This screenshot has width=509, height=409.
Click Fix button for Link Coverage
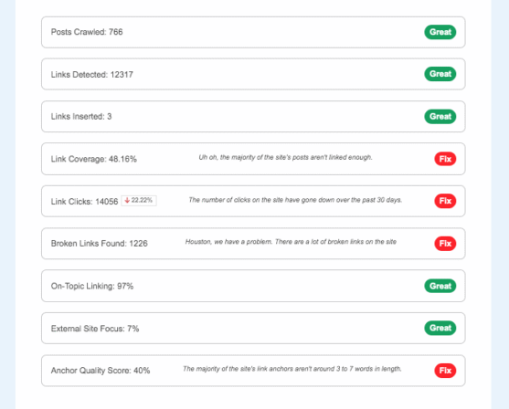pos(445,159)
